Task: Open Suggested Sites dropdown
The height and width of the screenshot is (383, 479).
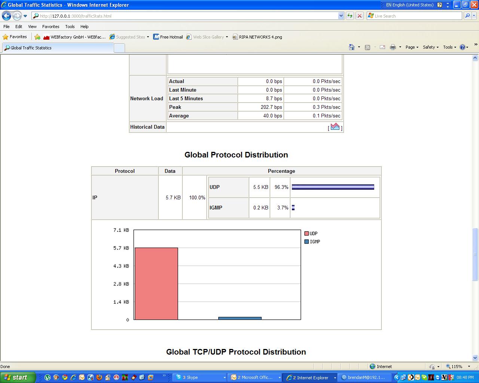Action: [129, 37]
